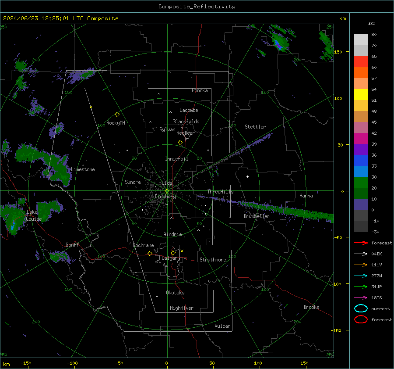Click the yellow V marker northwest of RockyMH
Screen dimensions: 394x369
click(x=91, y=107)
